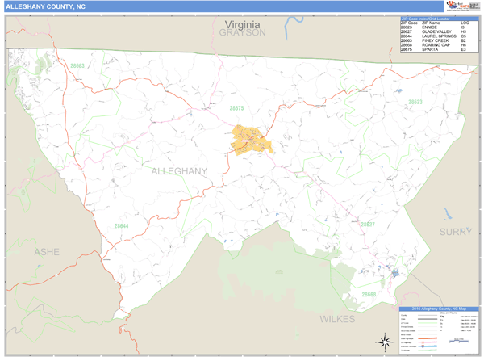Select the orange Sparta city area
The width and height of the screenshot is (484, 357).
coord(252,139)
